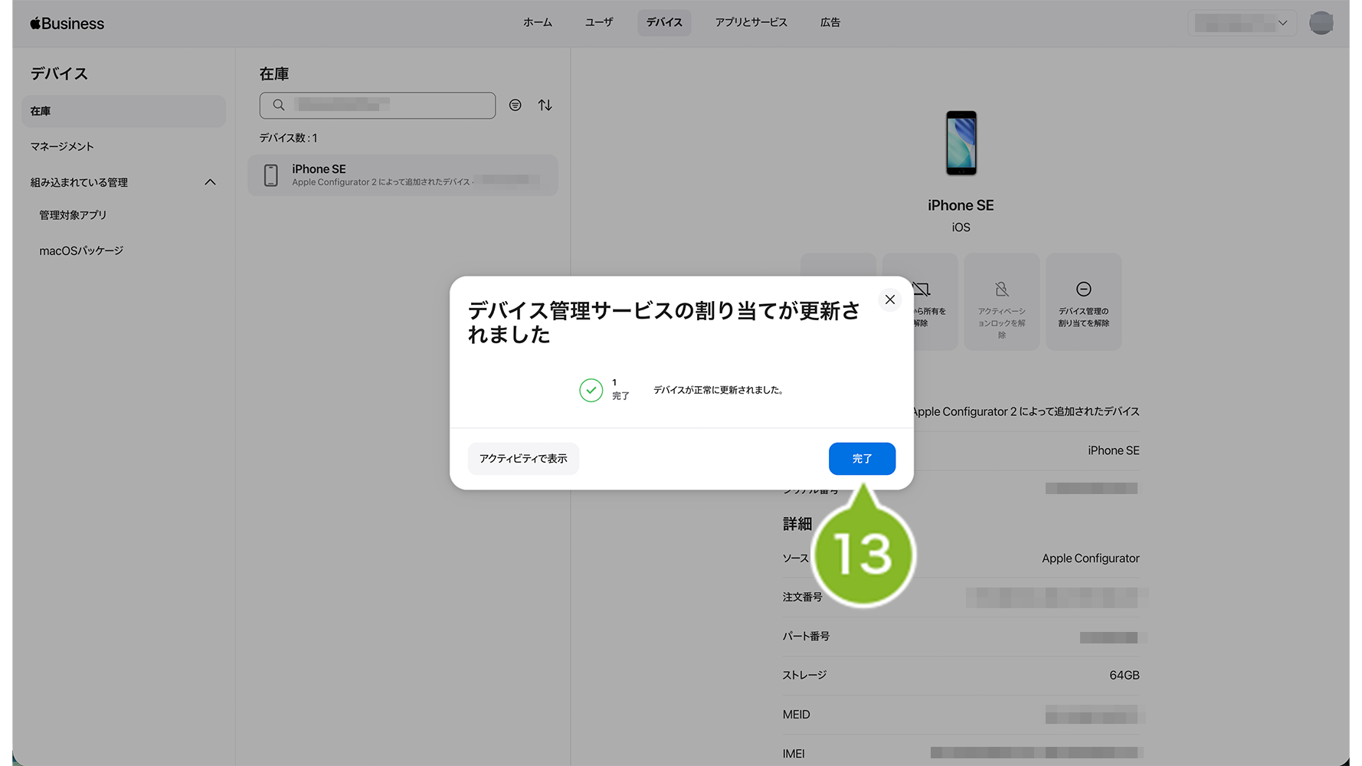Click the green checkmark status icon
This screenshot has width=1362, height=766.
pos(591,390)
